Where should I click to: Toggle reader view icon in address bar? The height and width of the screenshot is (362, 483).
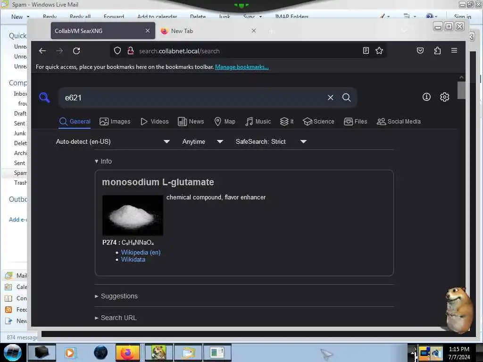click(x=366, y=50)
